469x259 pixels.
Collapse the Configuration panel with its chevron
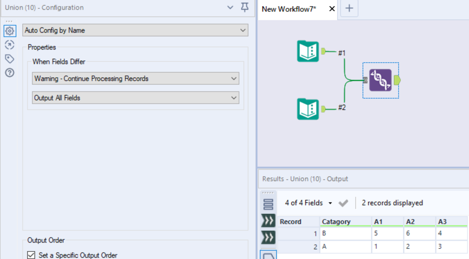[x=230, y=7]
